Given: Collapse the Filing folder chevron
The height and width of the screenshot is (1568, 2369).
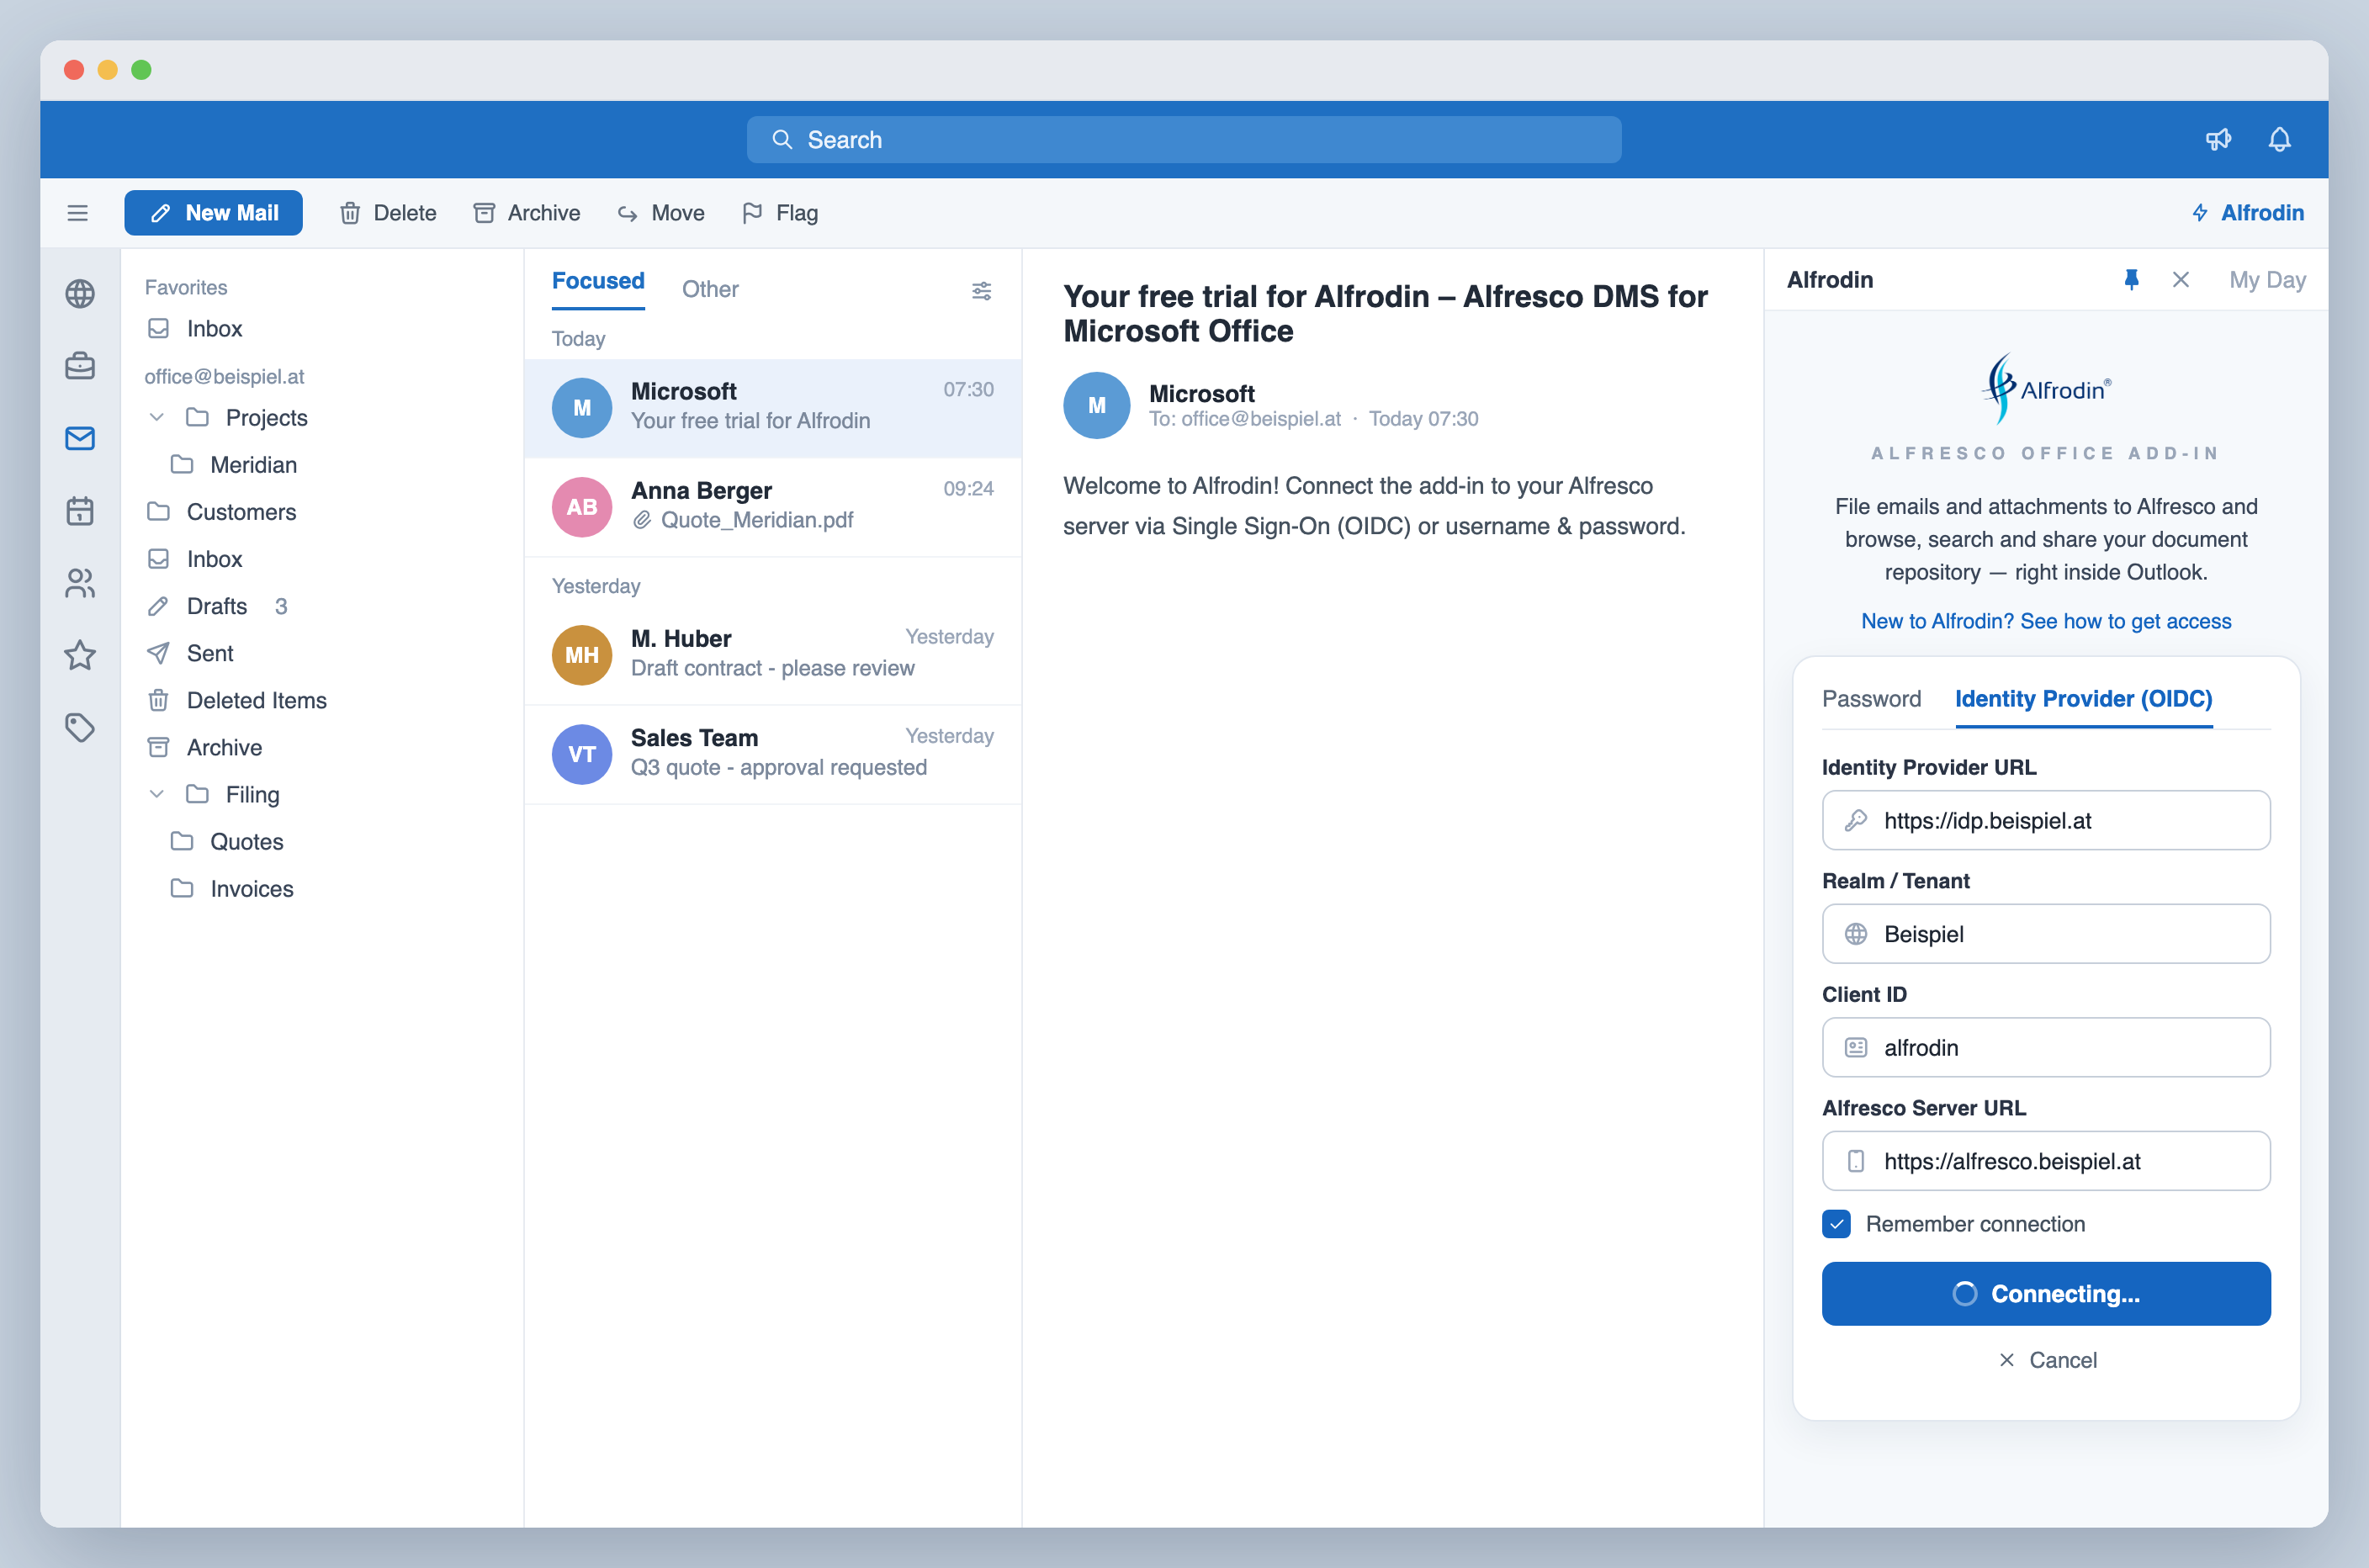Looking at the screenshot, I should coord(157,794).
